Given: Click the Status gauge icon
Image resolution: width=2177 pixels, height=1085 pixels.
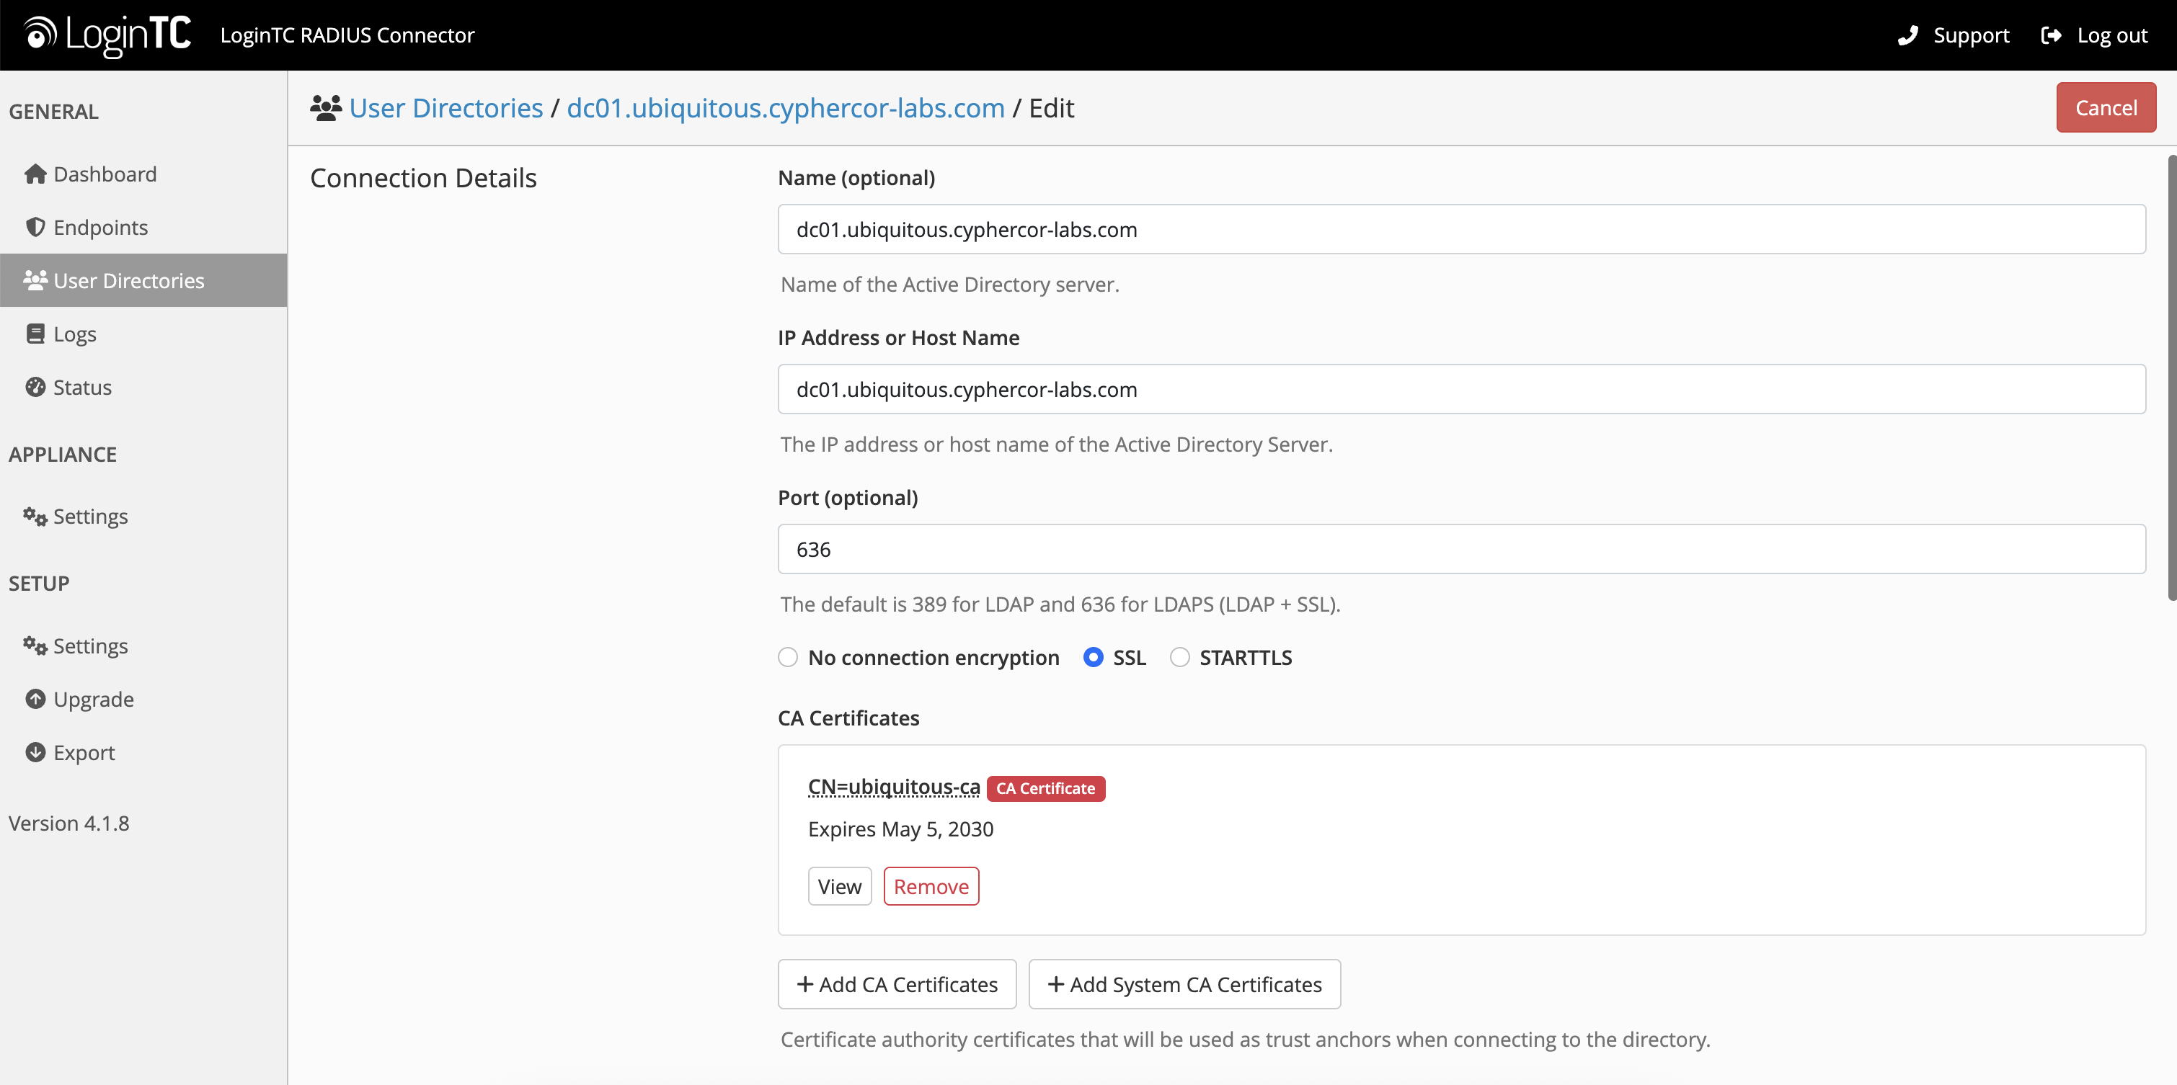Looking at the screenshot, I should [35, 387].
